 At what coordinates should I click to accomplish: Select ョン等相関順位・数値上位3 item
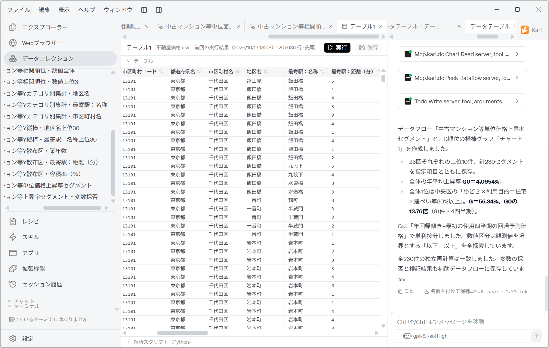[41, 82]
